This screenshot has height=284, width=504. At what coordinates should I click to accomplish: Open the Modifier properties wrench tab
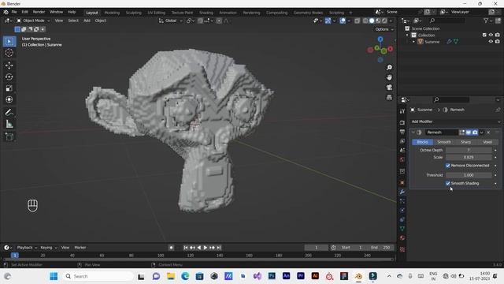pos(402,192)
